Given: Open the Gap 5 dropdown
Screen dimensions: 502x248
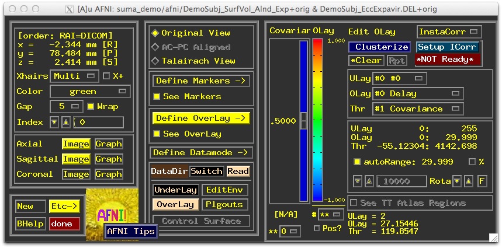Looking at the screenshot, I should point(67,106).
